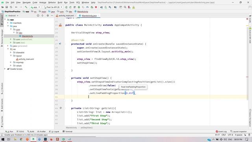The width and height of the screenshot is (252, 142).
Task: Click the red Stop button
Action: pos(96,7)
